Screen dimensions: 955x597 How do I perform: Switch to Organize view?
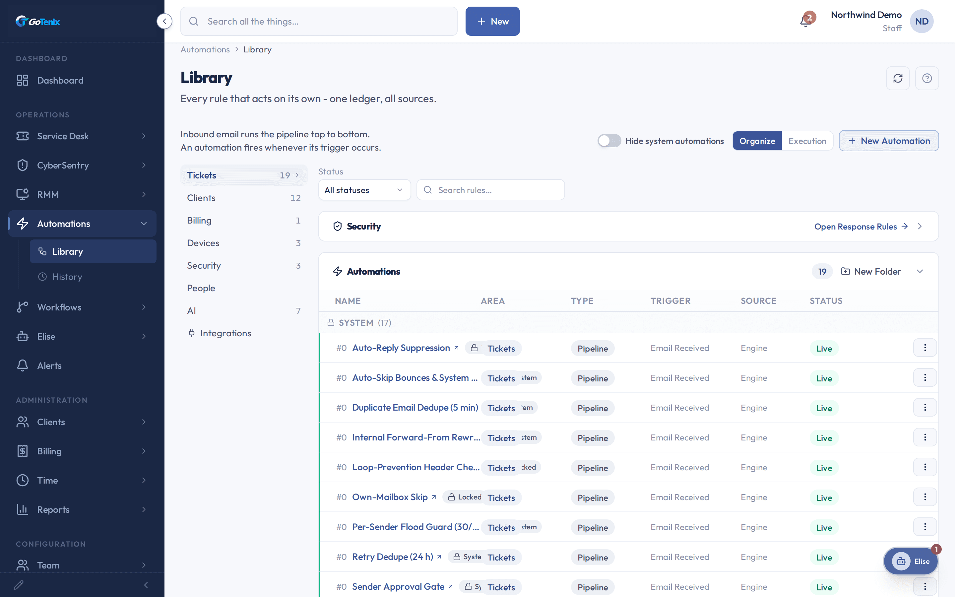pyautogui.click(x=757, y=141)
